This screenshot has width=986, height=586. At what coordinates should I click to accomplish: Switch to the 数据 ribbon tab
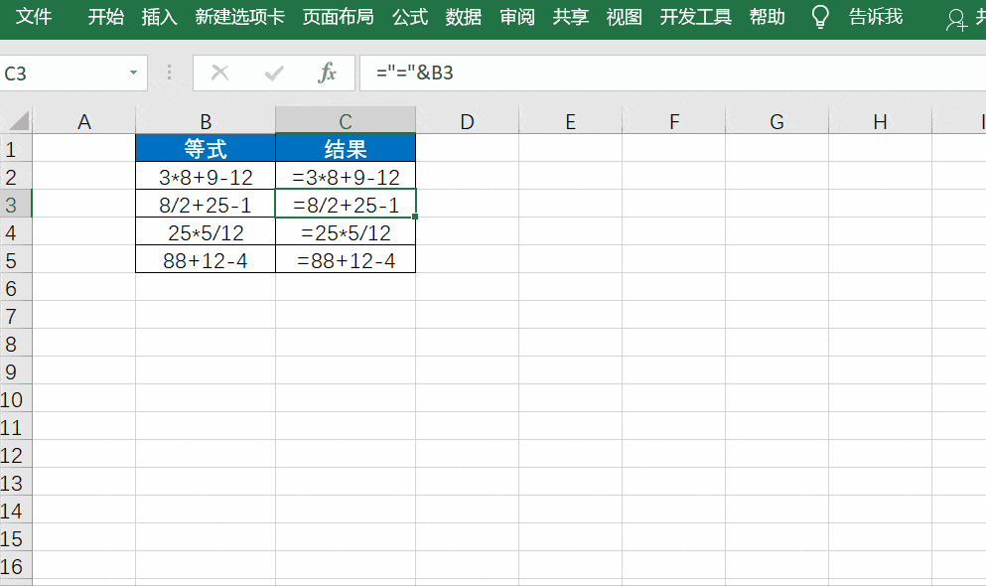[464, 17]
